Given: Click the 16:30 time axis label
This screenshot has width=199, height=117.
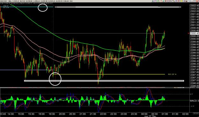Looking at the screenshot, I should pyautogui.click(x=52, y=114).
